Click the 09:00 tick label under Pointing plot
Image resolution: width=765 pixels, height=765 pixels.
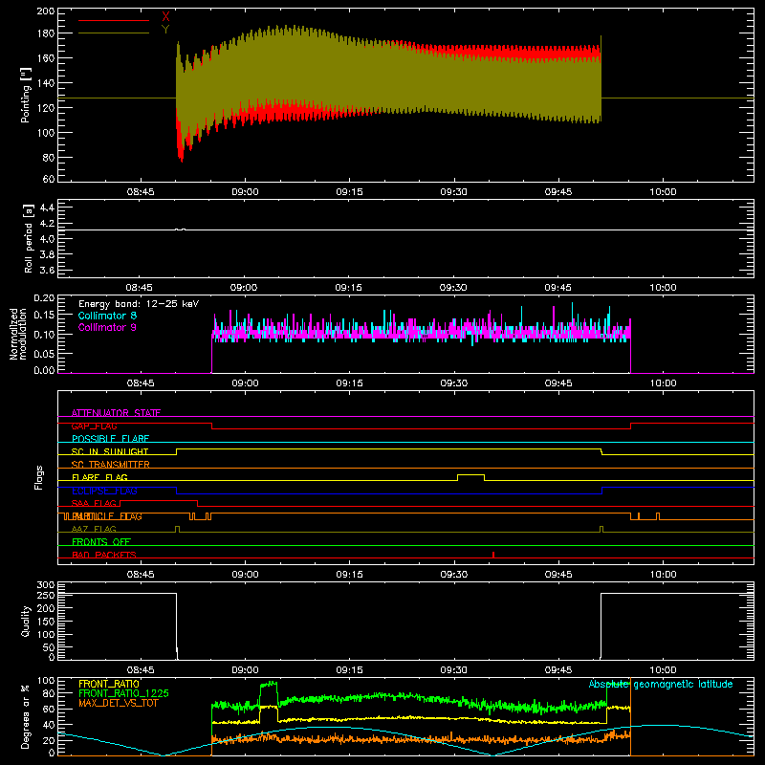coord(245,192)
